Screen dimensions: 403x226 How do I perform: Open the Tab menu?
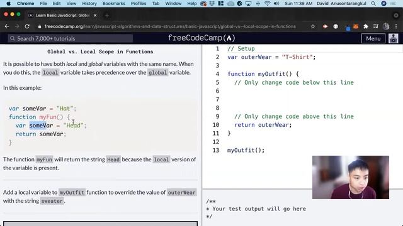click(156, 3)
